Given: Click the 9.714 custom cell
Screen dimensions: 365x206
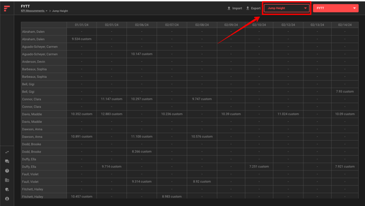Looking at the screenshot, I should click(x=111, y=166).
